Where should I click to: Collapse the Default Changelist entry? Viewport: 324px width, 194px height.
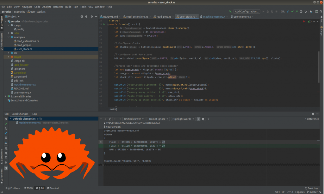click(10, 118)
